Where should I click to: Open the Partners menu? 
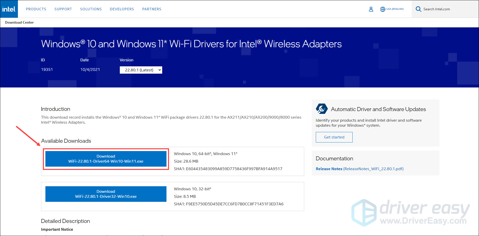pyautogui.click(x=152, y=9)
